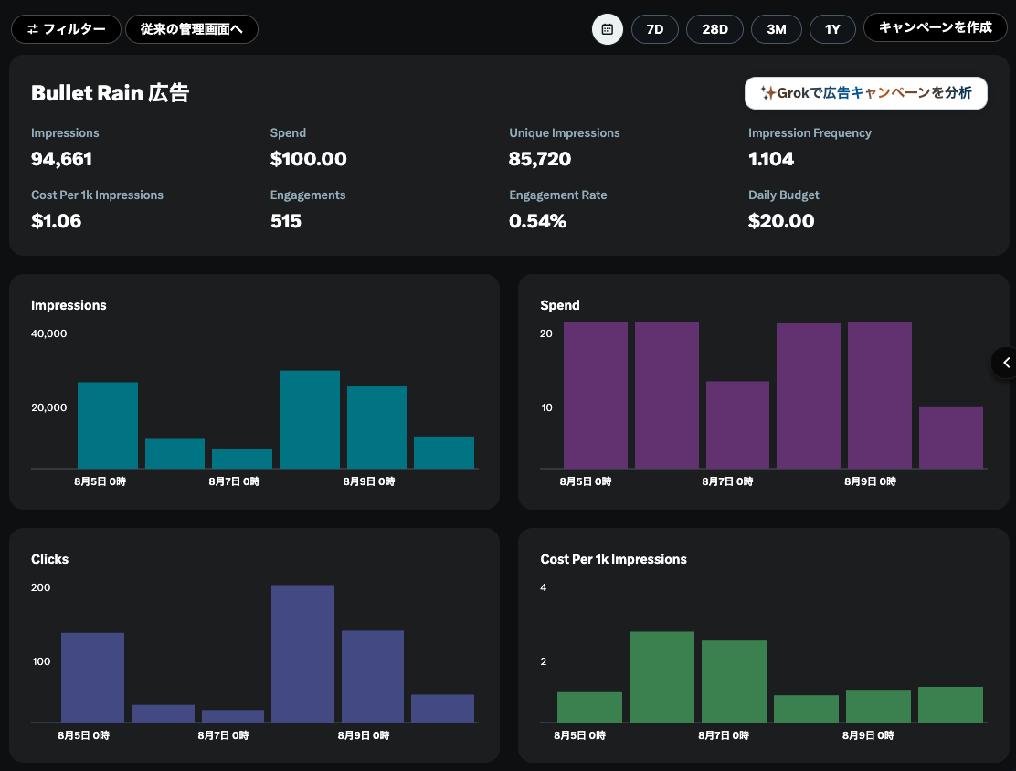
Task: Go to 従来の管理画面へ legacy dashboard
Action: (x=192, y=29)
